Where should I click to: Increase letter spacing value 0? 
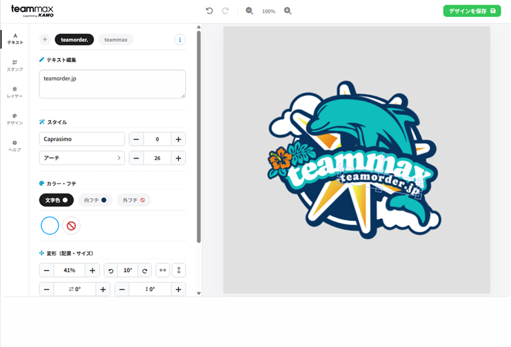point(179,139)
